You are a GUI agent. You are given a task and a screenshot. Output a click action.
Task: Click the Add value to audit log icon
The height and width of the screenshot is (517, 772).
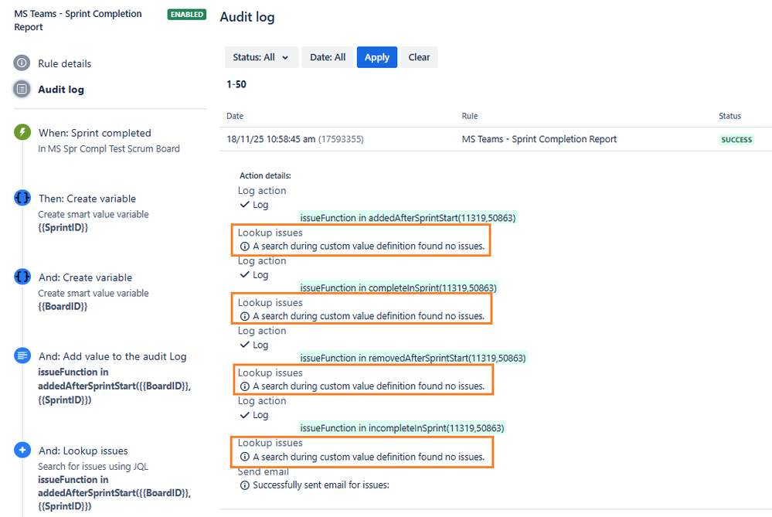tap(22, 355)
